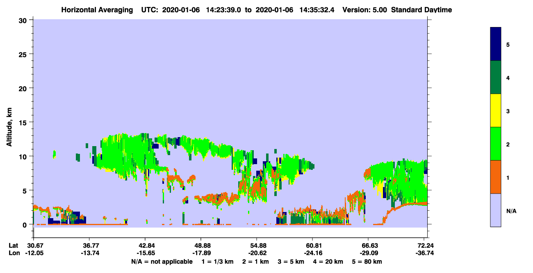Pick the yellow colorbar segment labeled 3
Screen dimensions: 533x273
[496, 111]
